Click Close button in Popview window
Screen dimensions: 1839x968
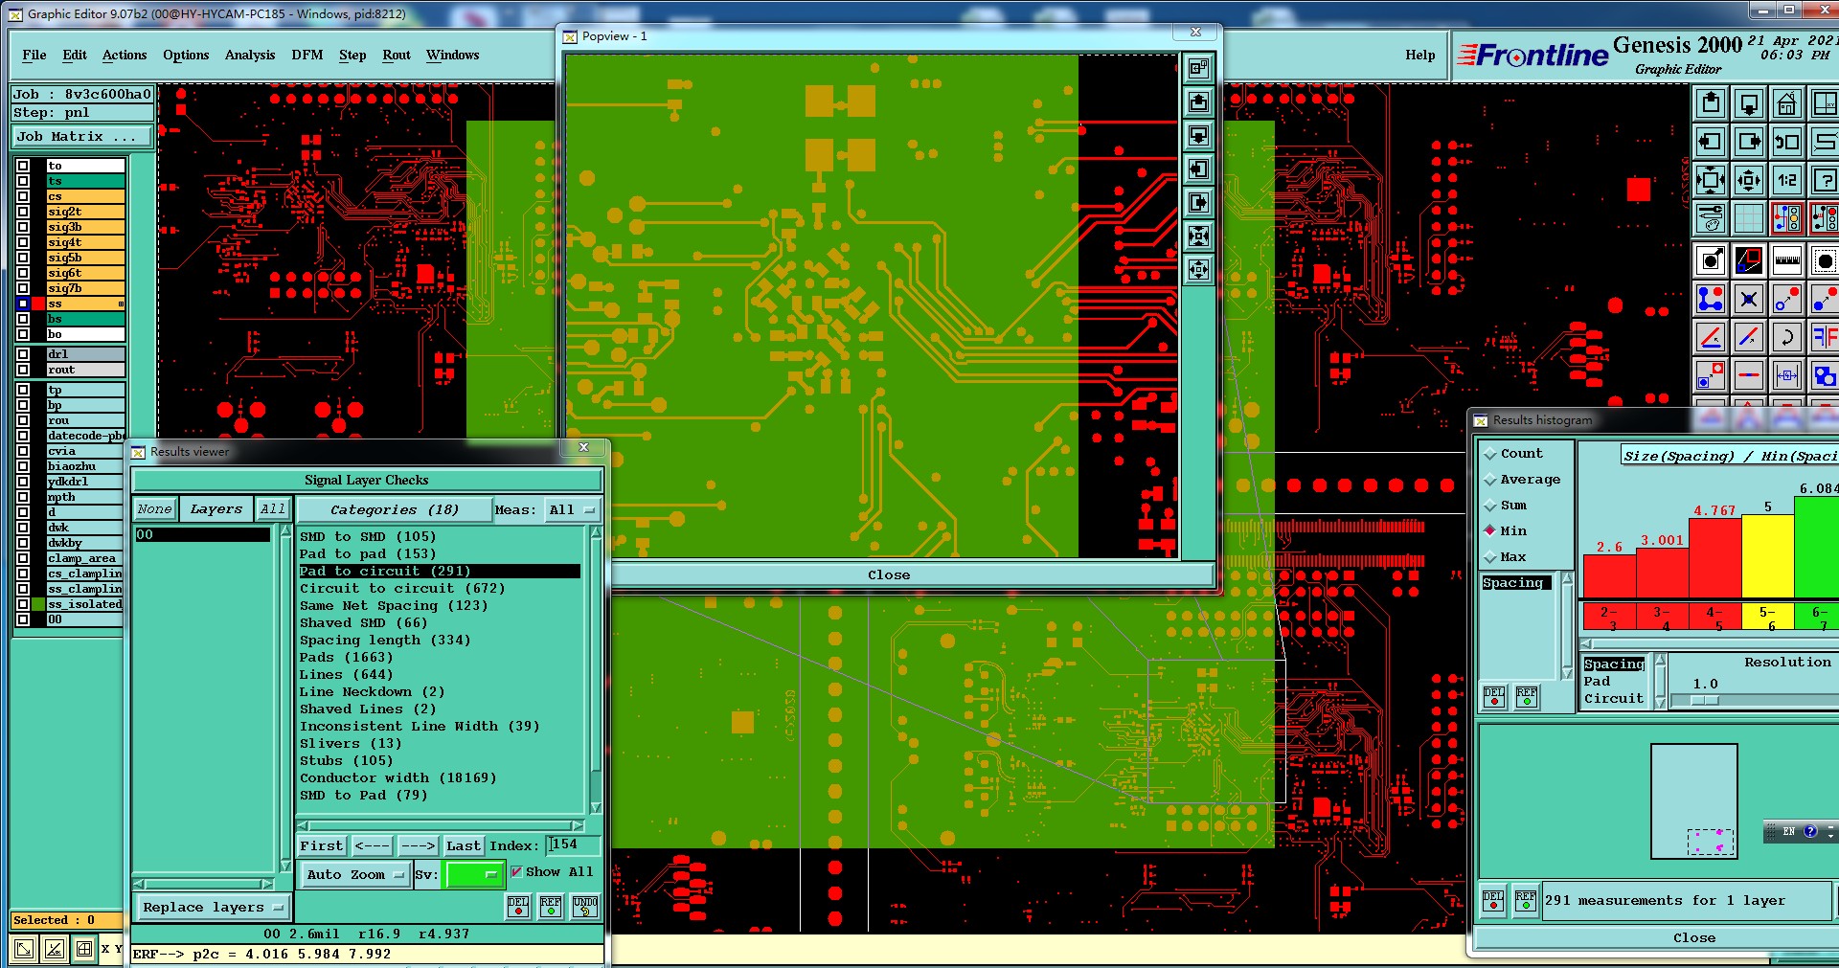point(889,575)
